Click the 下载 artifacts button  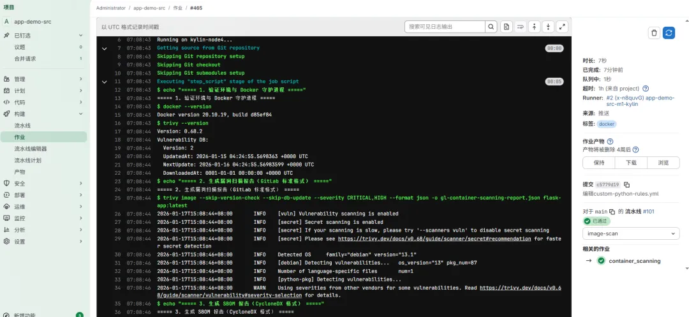(x=631, y=163)
